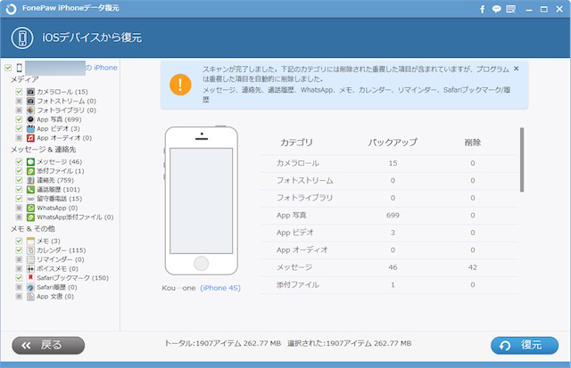
Task: Select the 連絡先 contacts icon
Action: tap(30, 180)
